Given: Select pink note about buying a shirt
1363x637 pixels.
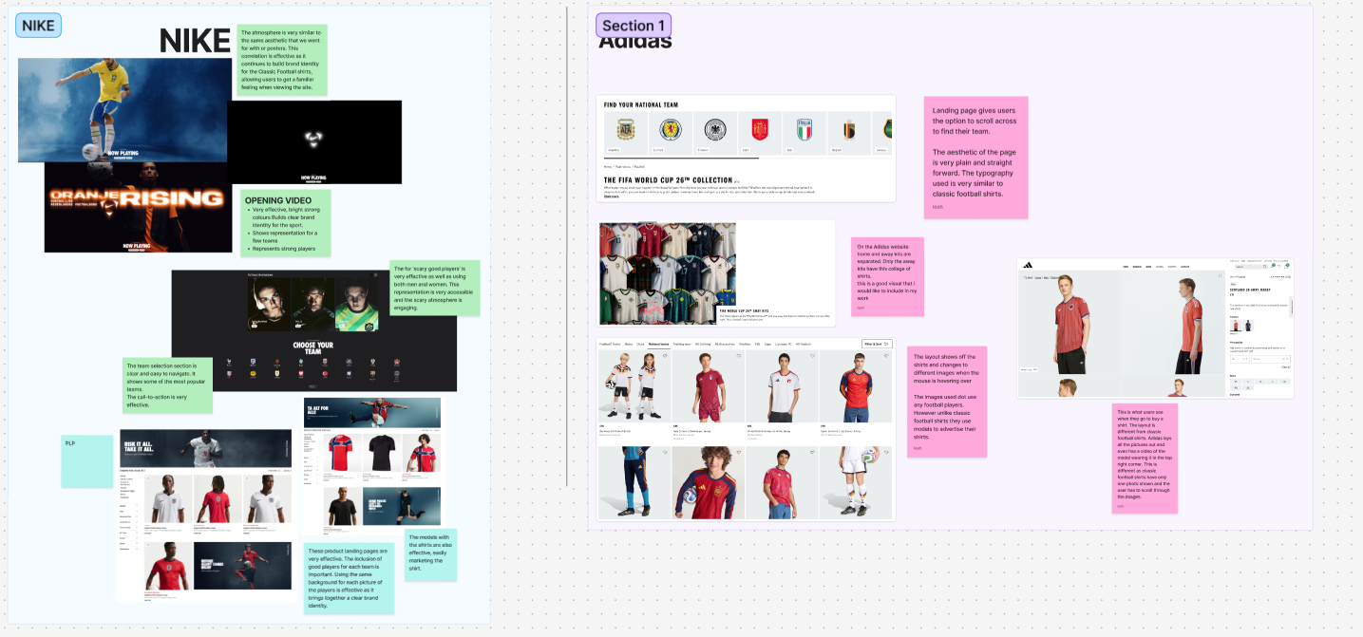Looking at the screenshot, I should click(1145, 459).
